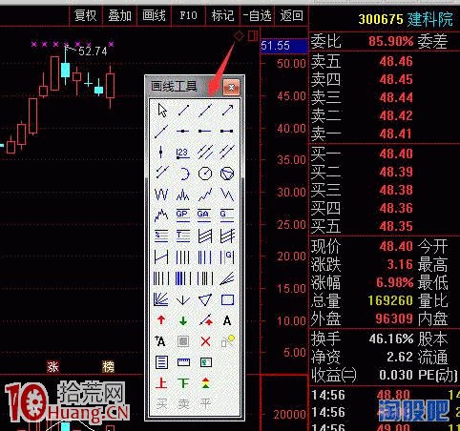The image size is (460, 431).
Task: Click the 涨幅 value 6.98%
Action: tap(394, 282)
